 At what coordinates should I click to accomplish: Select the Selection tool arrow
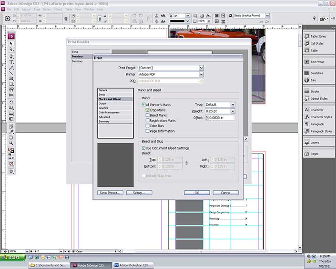11,43
